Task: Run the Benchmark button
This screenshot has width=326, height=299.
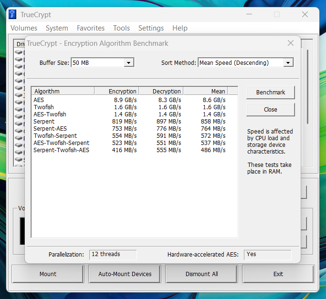Action: click(x=271, y=92)
